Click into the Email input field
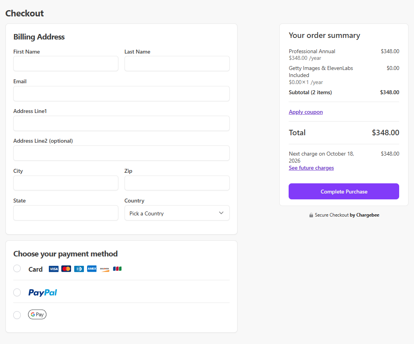414x344 pixels. (x=121, y=93)
